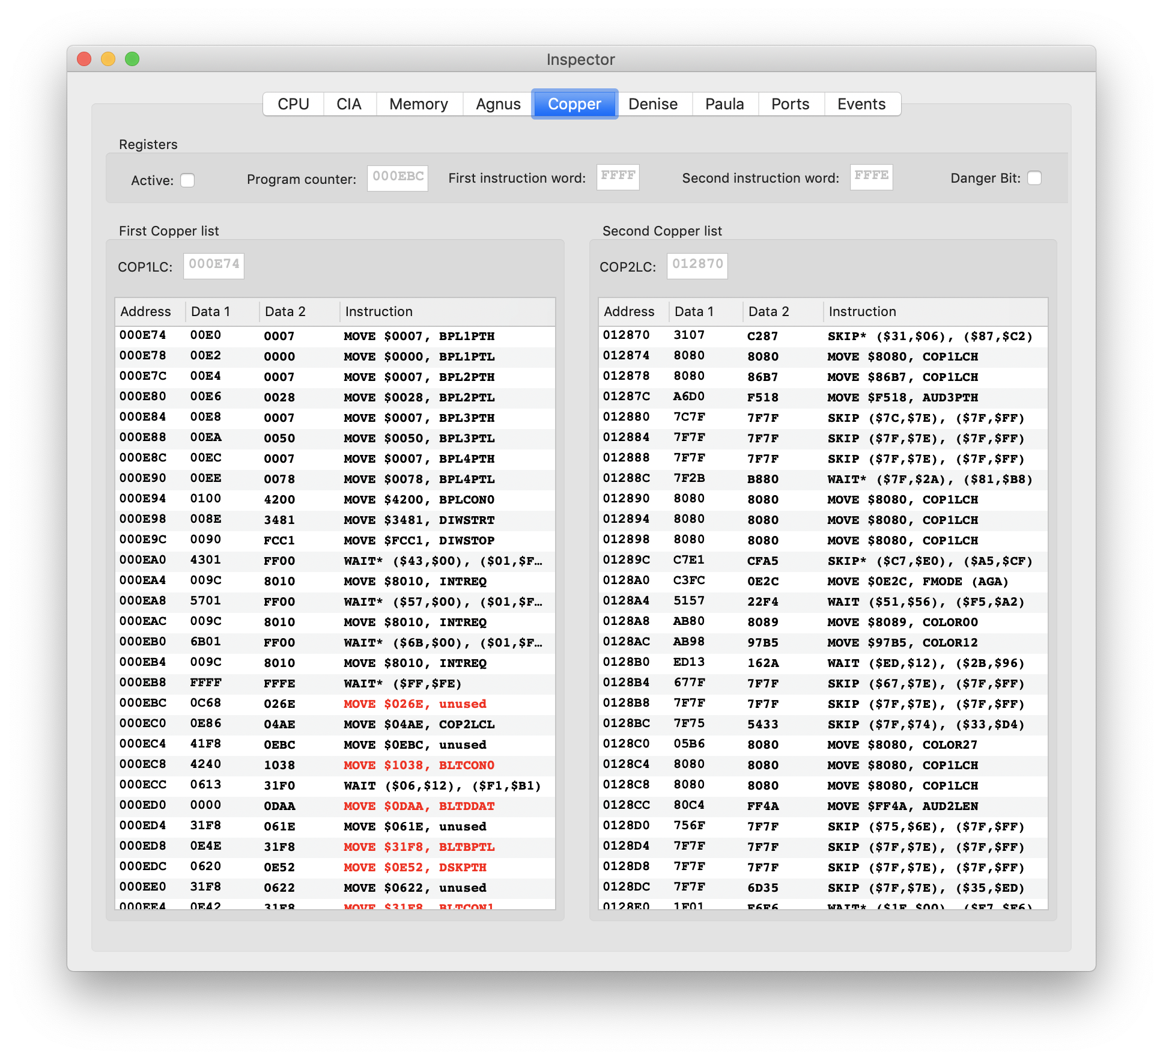Select row MOVE $0007, BPL1PTH
This screenshot has width=1163, height=1060.
[x=335, y=336]
